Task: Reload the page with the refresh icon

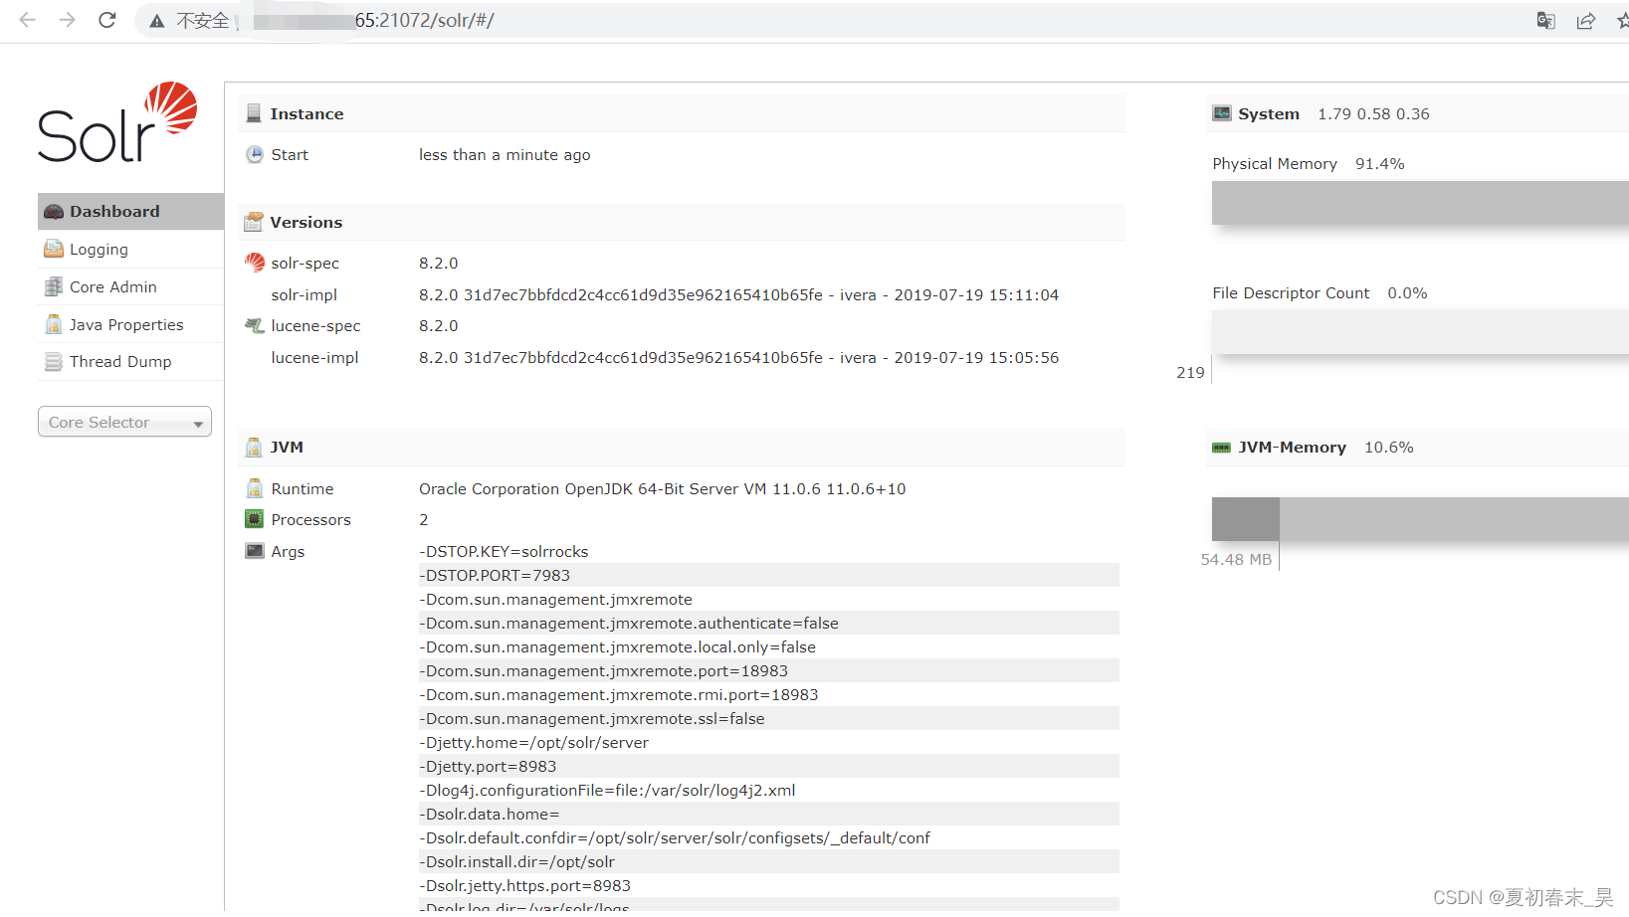Action: [107, 20]
